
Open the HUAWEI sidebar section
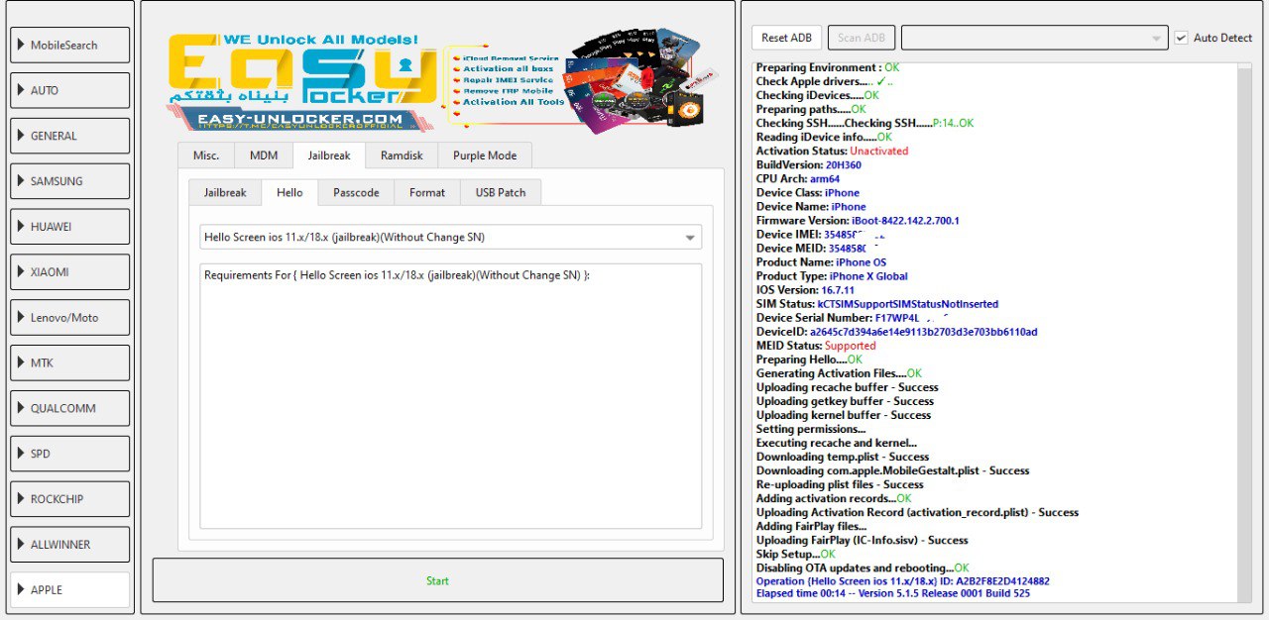pos(69,227)
